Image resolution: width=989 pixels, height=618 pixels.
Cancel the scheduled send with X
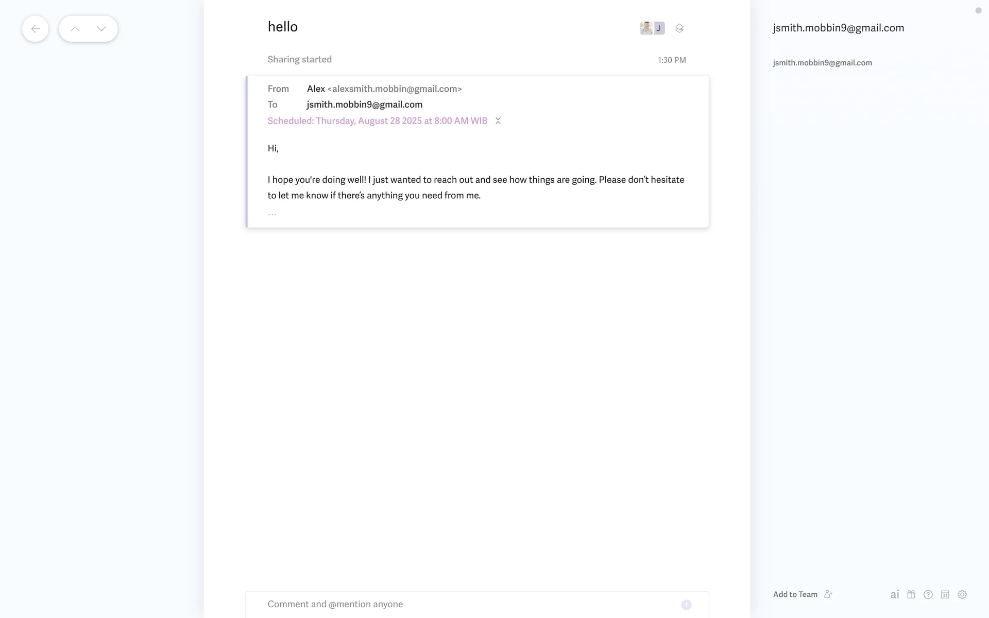tap(498, 121)
